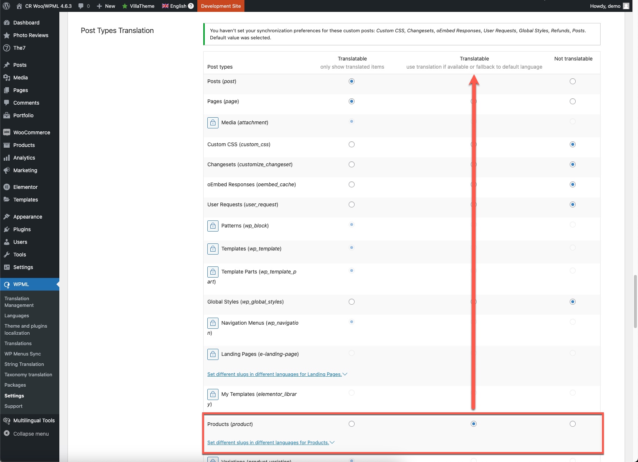This screenshot has width=638, height=462.
Task: Set Pages (page) to Not translatable
Action: 573,101
